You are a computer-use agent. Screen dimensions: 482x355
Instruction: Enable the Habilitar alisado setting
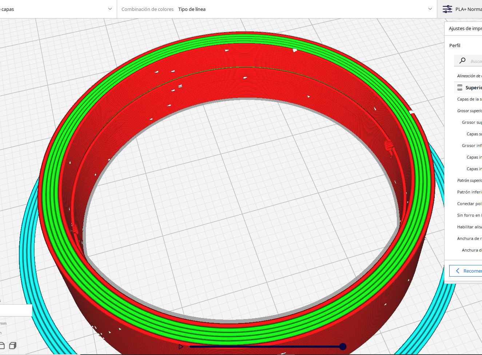click(x=469, y=227)
